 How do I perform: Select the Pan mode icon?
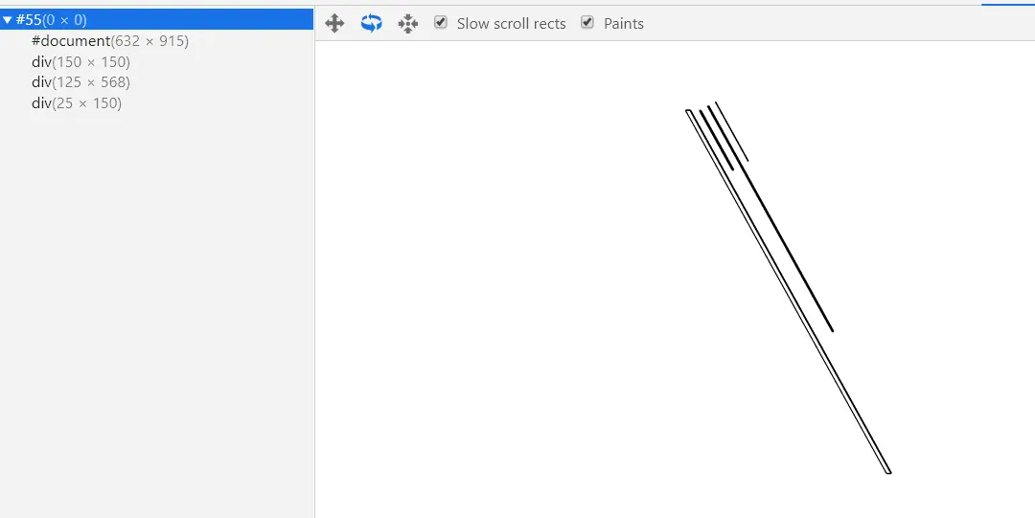(334, 24)
